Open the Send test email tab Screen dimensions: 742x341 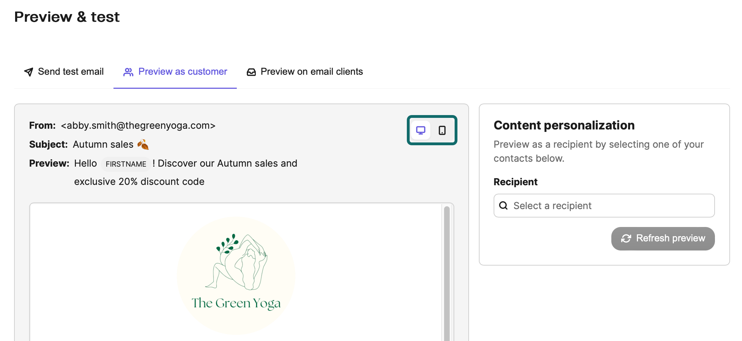click(x=64, y=72)
